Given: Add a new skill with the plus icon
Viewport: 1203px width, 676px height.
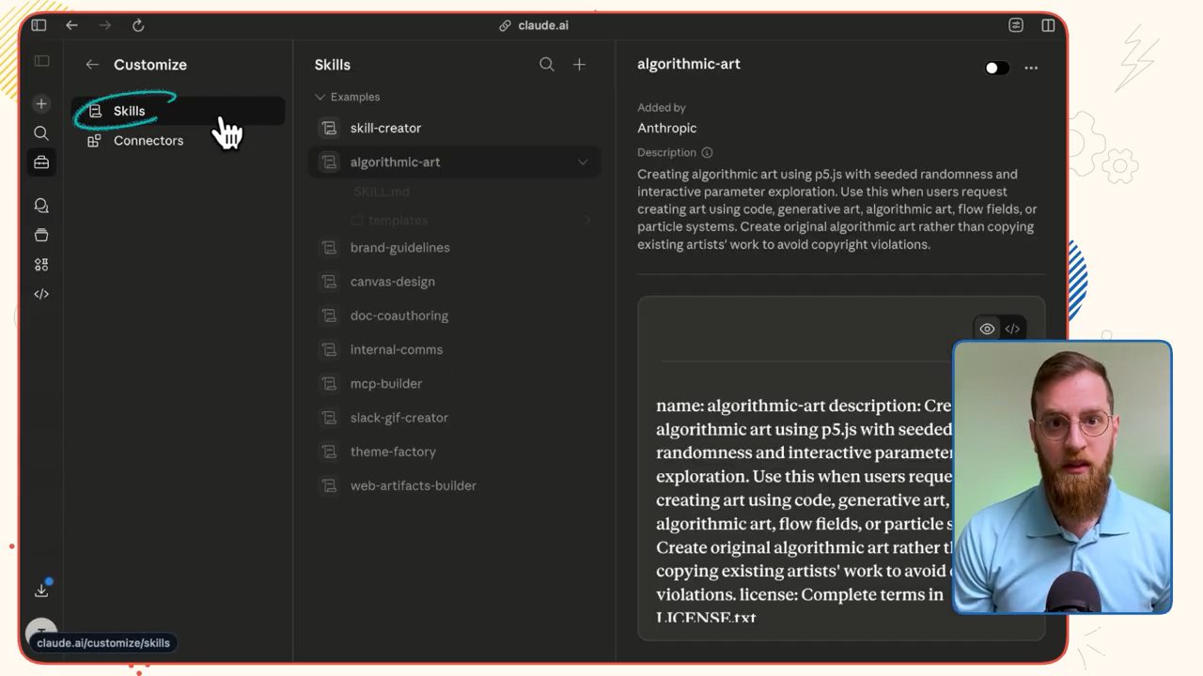Looking at the screenshot, I should pyautogui.click(x=580, y=65).
